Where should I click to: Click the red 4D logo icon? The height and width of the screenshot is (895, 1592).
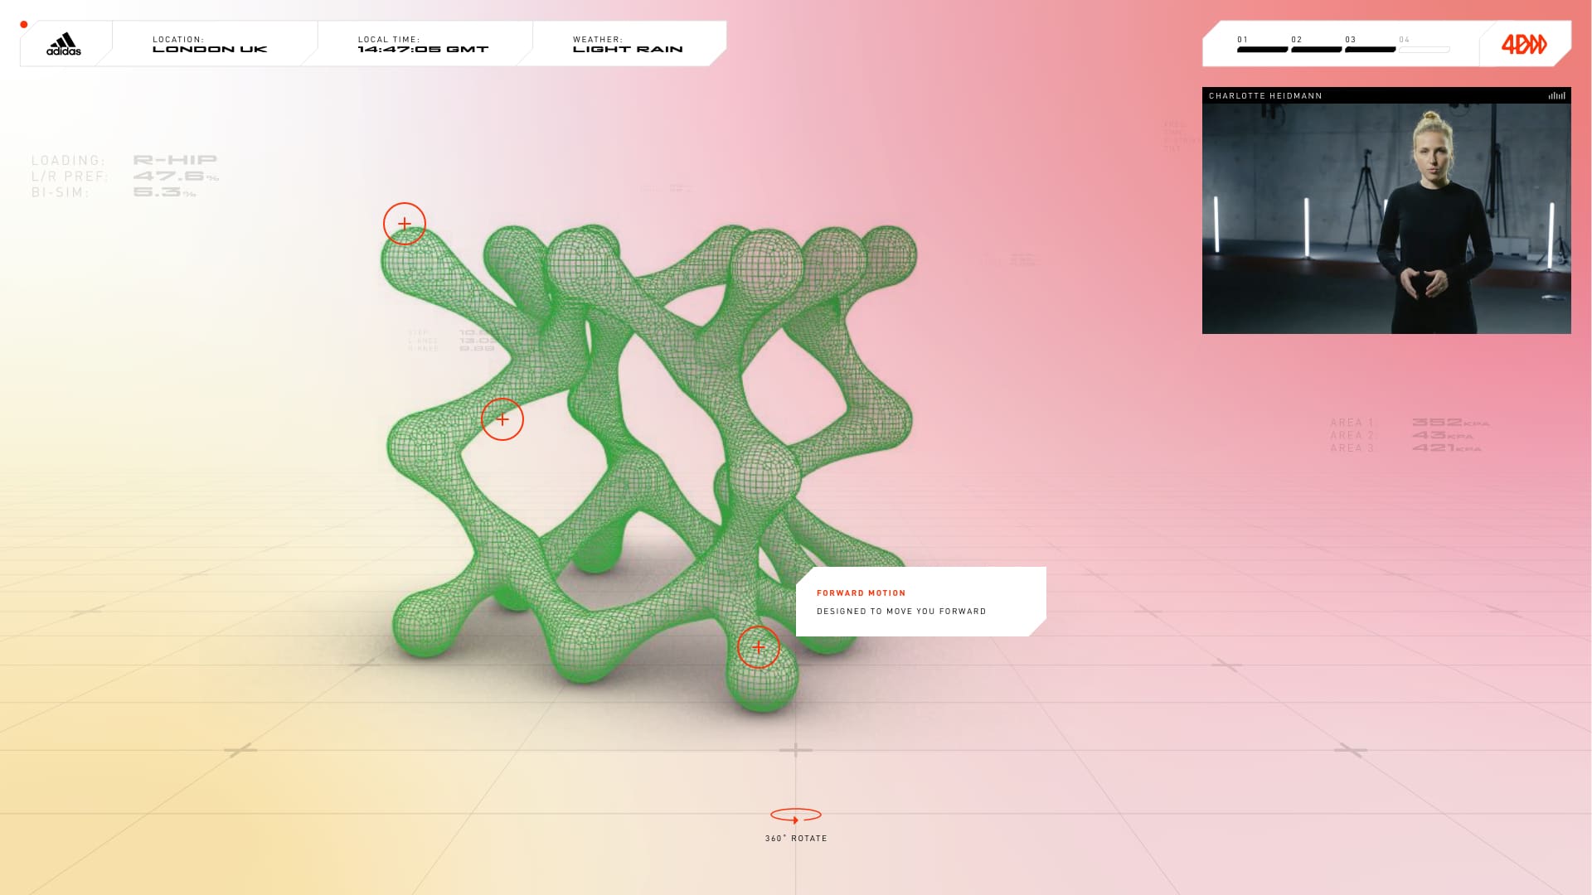[1524, 44]
